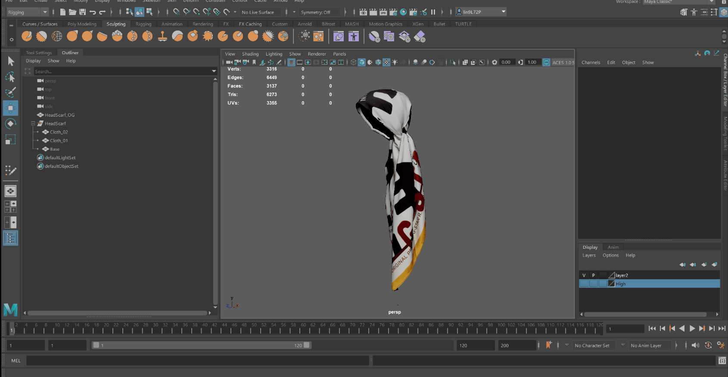Toggle the Film Gate in viewport toolbar
This screenshot has width=728, height=377.
[x=300, y=62]
